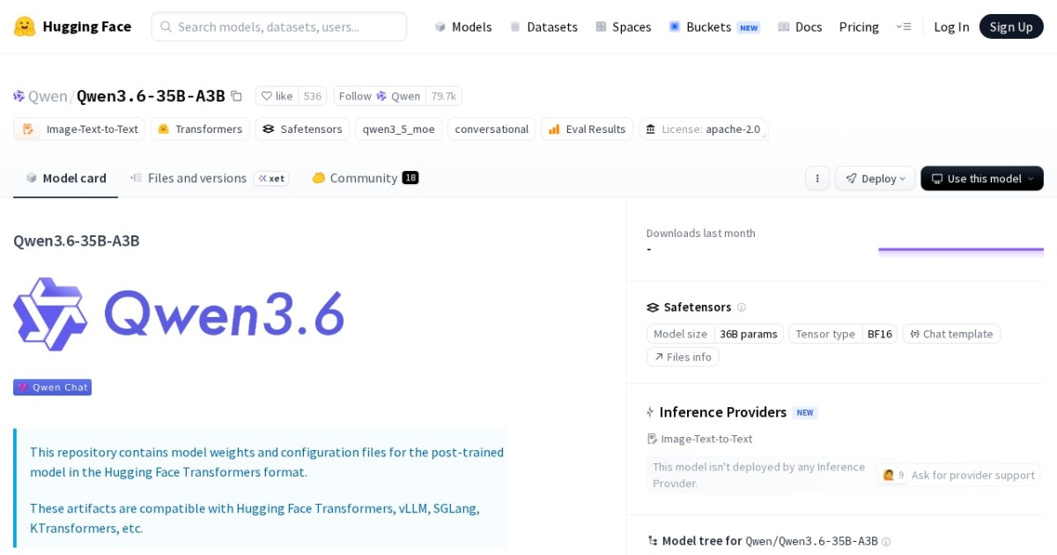This screenshot has width=1057, height=555.
Task: Click Qwen organization avatar in breadcrumb
Action: coord(19,96)
